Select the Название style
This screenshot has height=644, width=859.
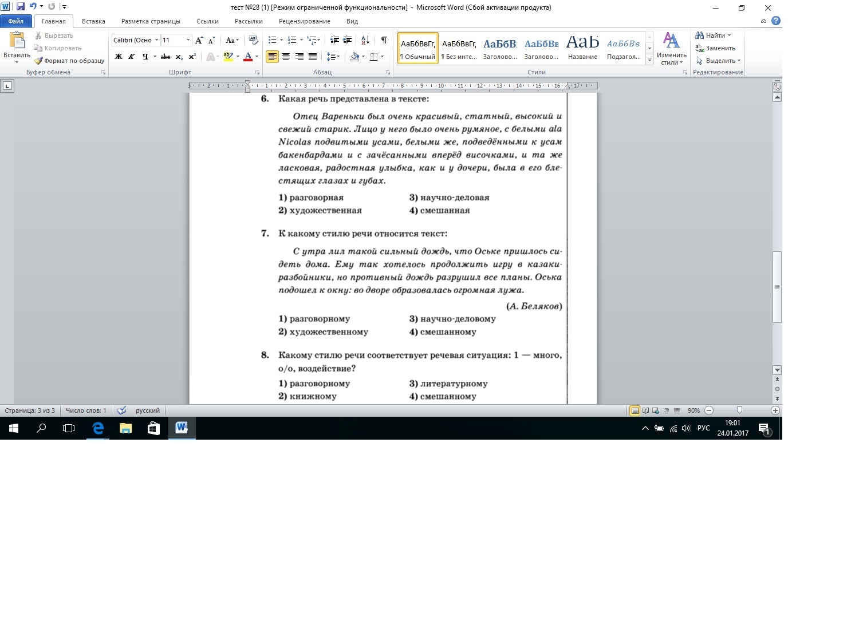point(582,48)
